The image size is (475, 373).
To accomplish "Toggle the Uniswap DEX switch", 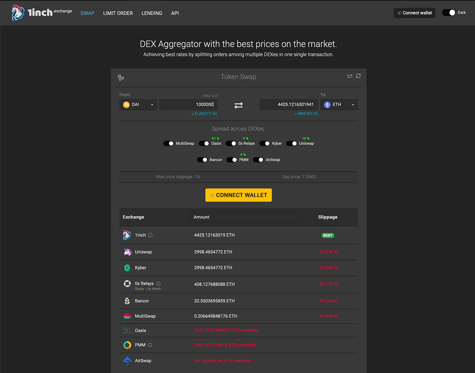I will (x=292, y=143).
